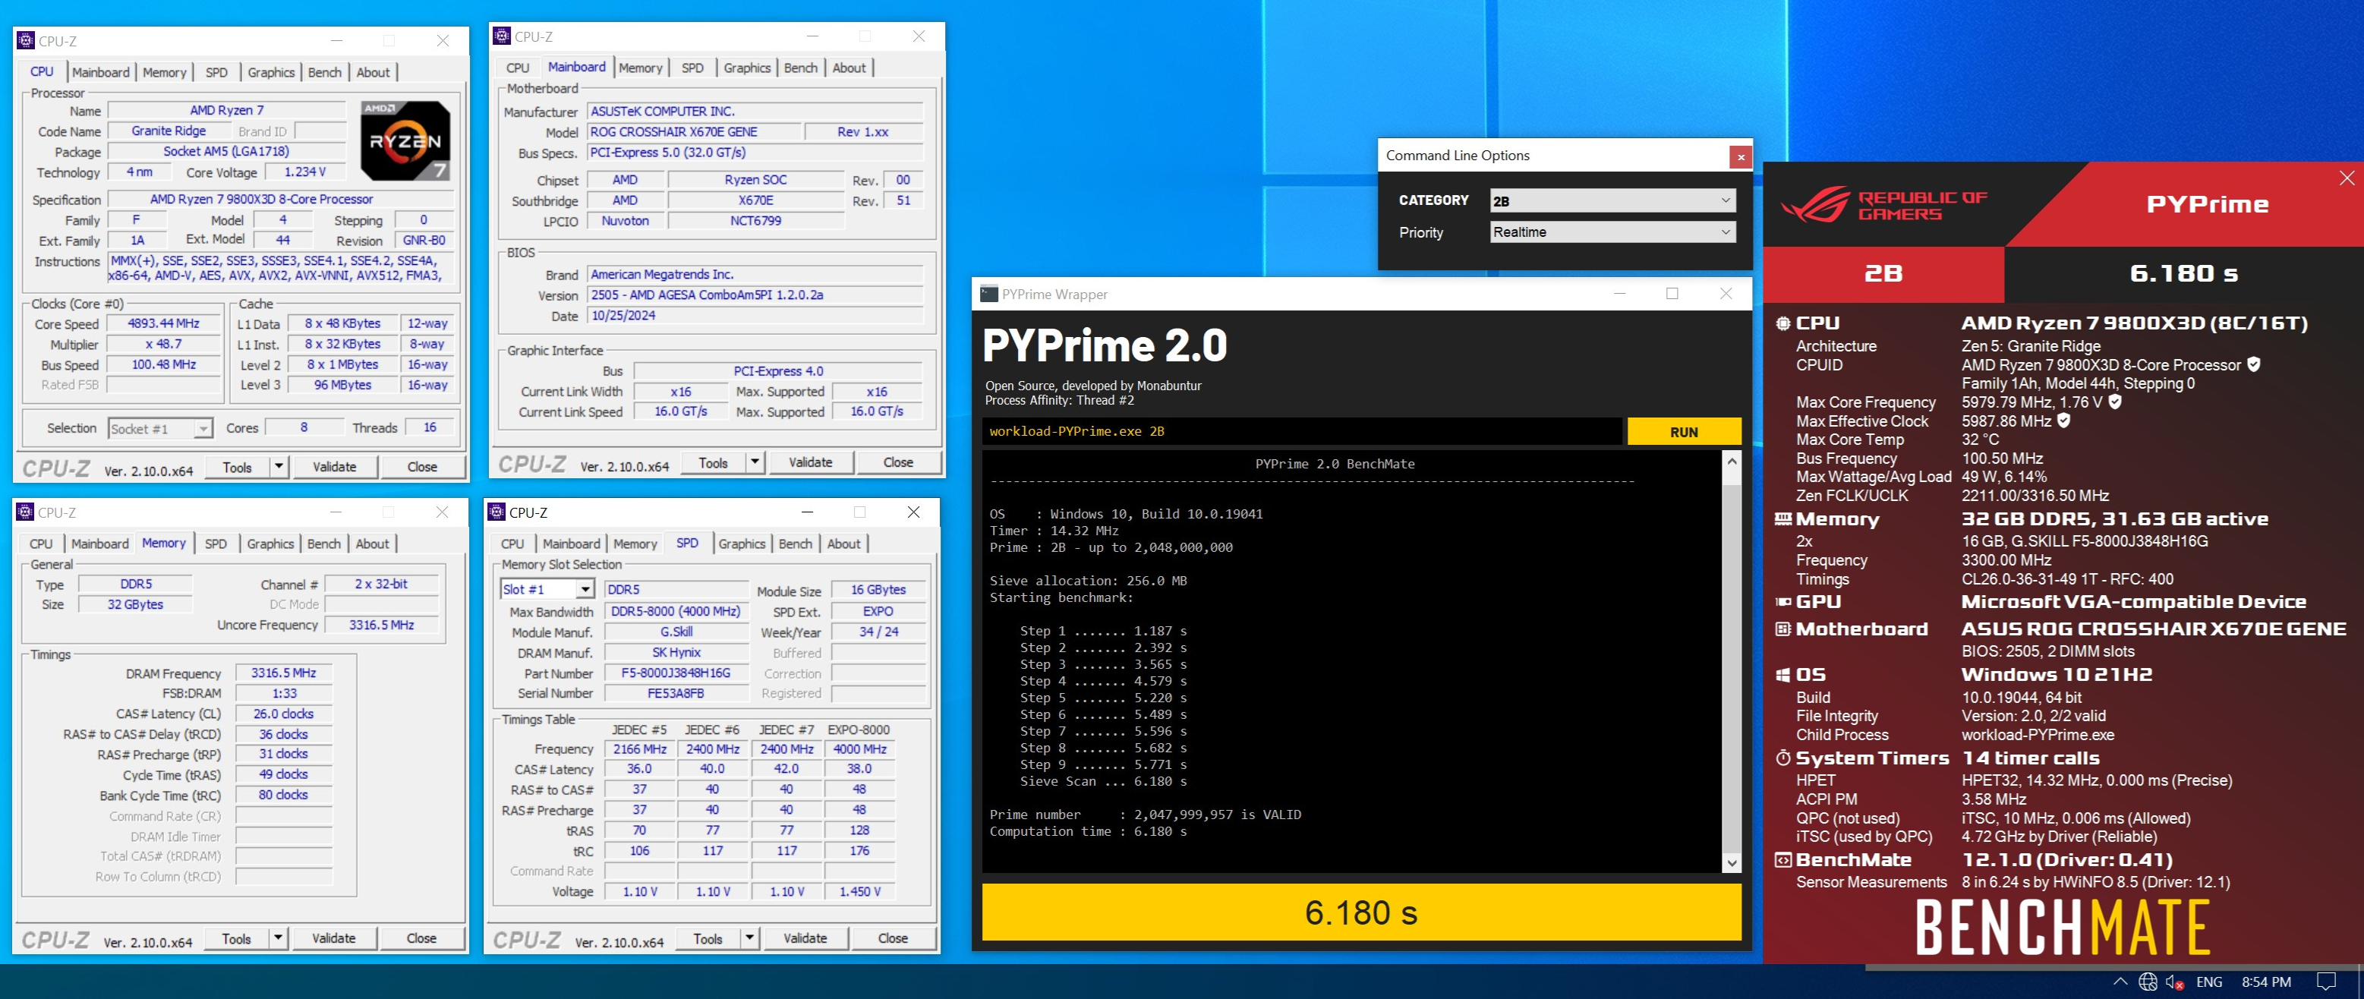Click the muted volume tray icon
This screenshot has width=2364, height=999.
(2175, 982)
